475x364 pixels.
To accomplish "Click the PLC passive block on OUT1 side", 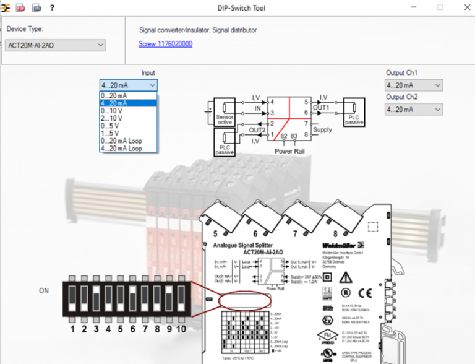I will [x=354, y=112].
